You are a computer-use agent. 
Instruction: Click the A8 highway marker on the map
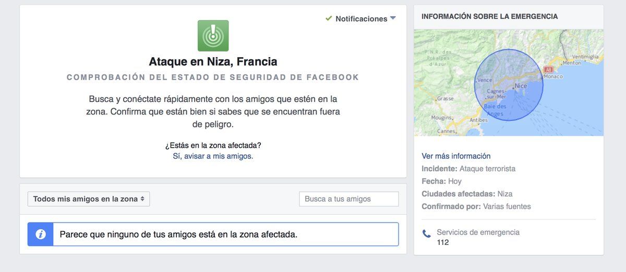(548, 69)
